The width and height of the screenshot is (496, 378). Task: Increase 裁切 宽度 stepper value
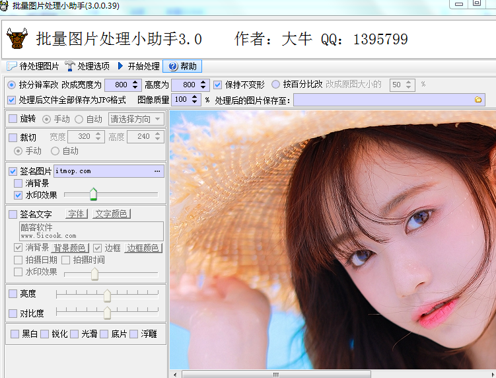[x=98, y=134]
